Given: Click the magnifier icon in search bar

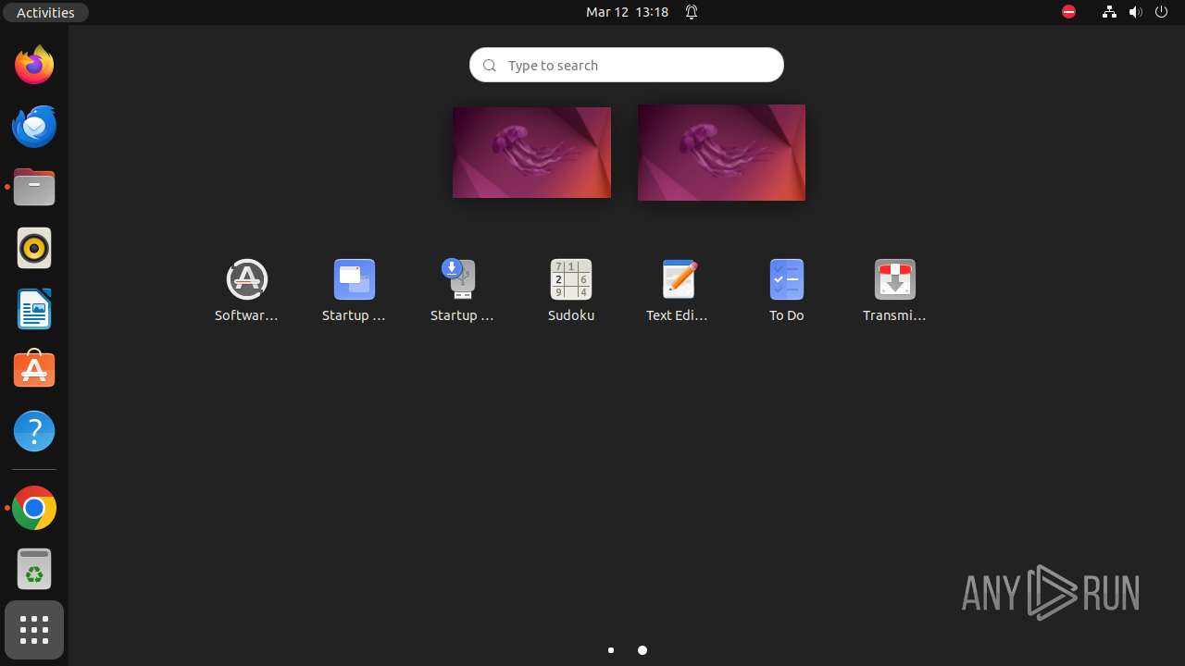Looking at the screenshot, I should pos(490,65).
